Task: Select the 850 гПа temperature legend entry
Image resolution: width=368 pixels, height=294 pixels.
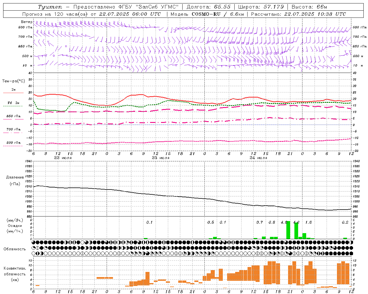Action: pos(13,116)
